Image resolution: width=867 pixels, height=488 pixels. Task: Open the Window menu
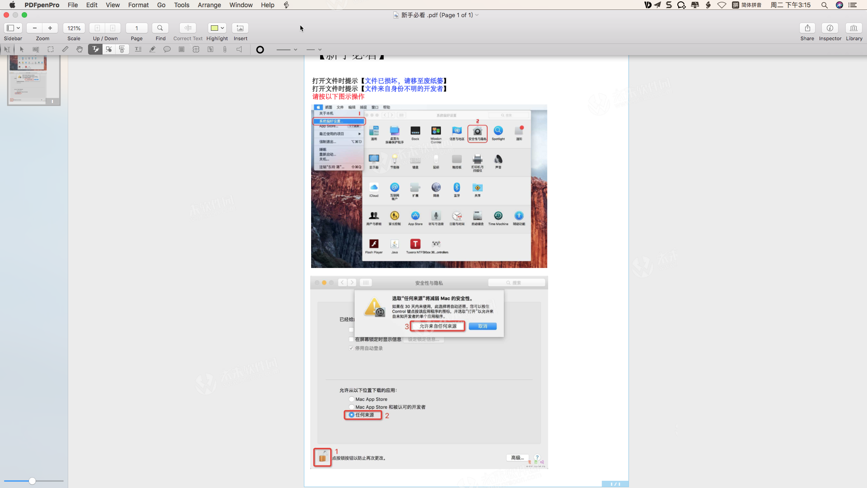point(241,5)
